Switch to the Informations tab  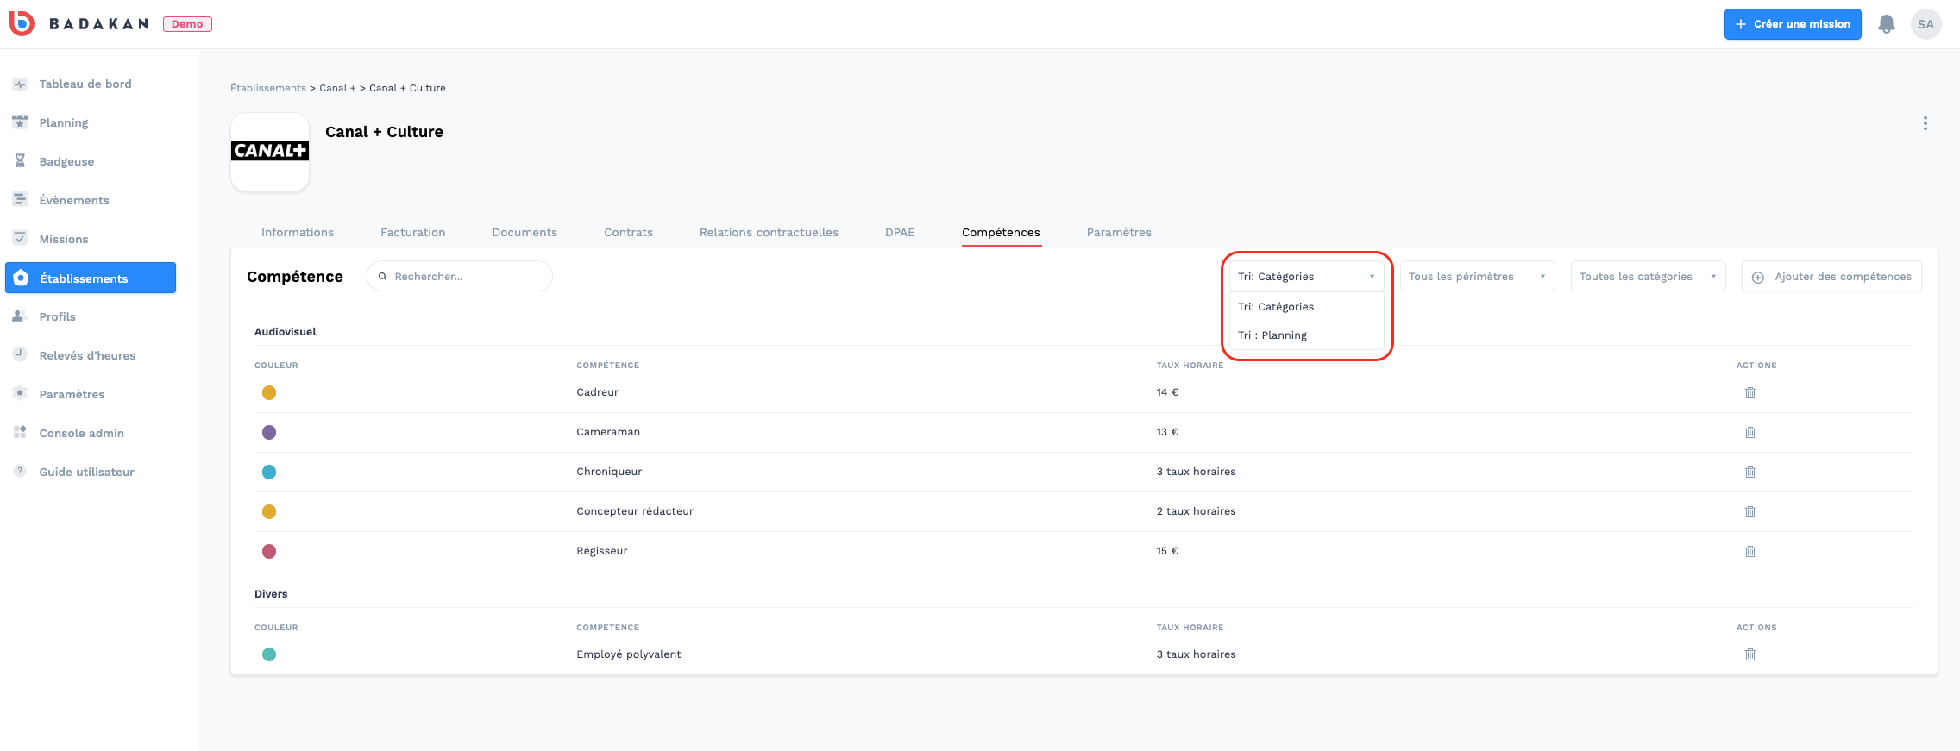[298, 233]
